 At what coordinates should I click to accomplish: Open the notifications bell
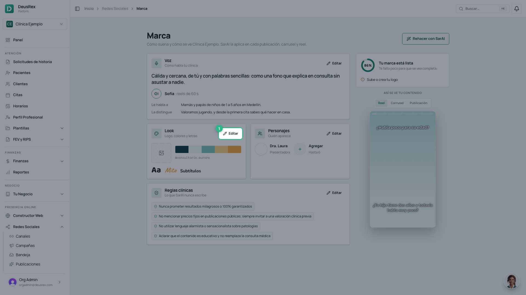[516, 9]
